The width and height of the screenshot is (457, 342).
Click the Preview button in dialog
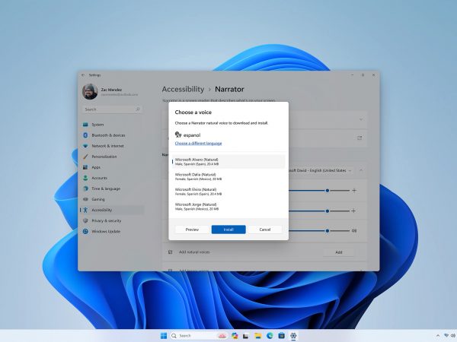192,230
